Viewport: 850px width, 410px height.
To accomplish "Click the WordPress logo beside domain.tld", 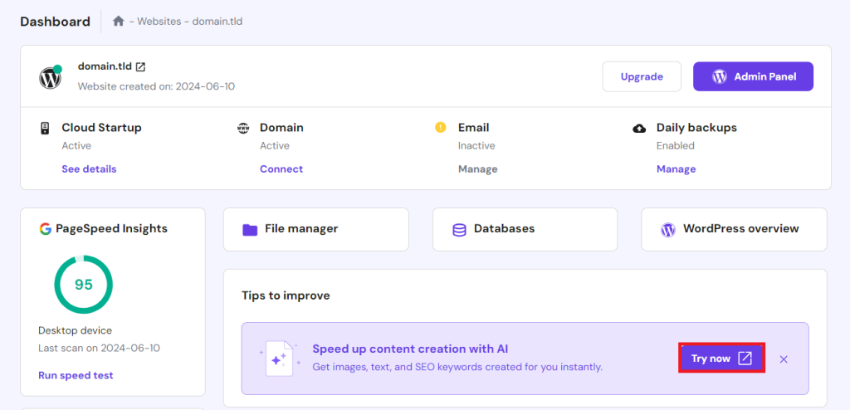I will (x=50, y=78).
